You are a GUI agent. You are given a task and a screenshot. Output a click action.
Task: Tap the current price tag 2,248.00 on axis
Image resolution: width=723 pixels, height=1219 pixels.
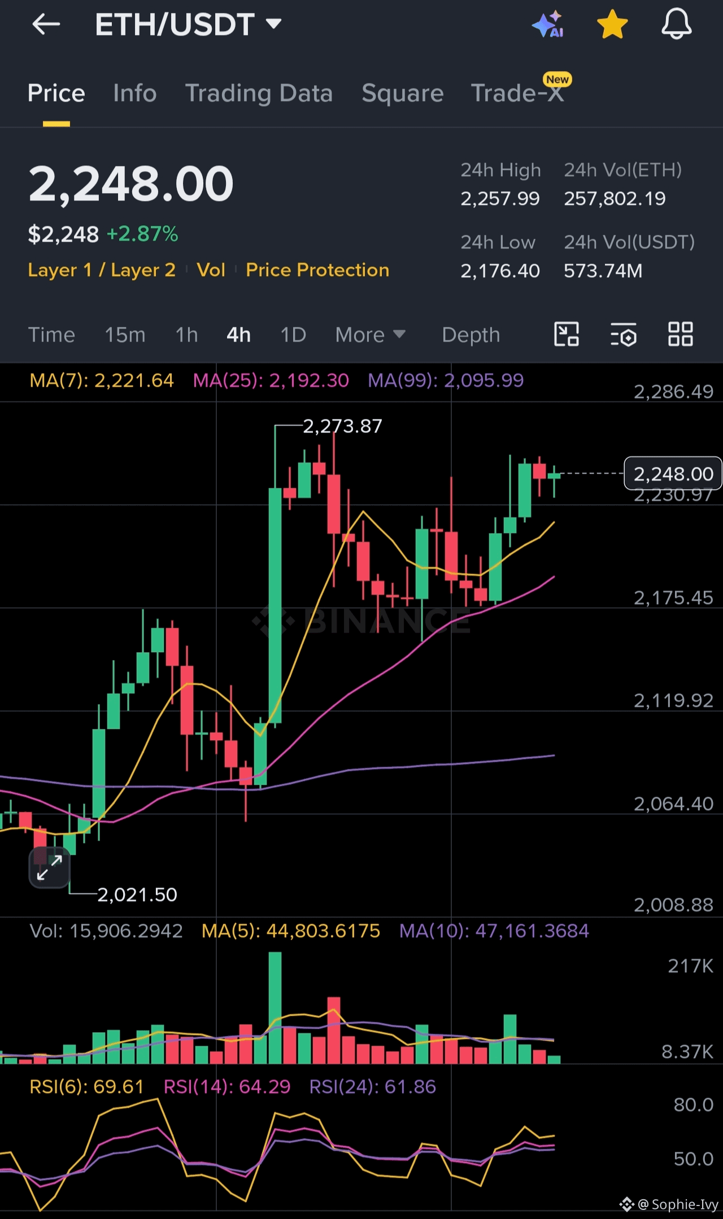click(x=673, y=474)
